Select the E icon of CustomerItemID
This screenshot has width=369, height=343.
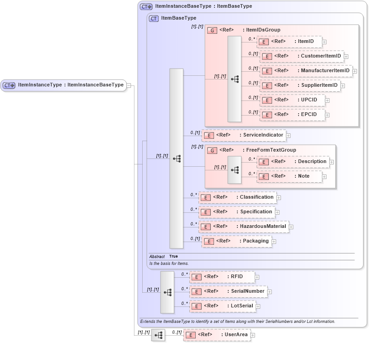[x=267, y=56]
